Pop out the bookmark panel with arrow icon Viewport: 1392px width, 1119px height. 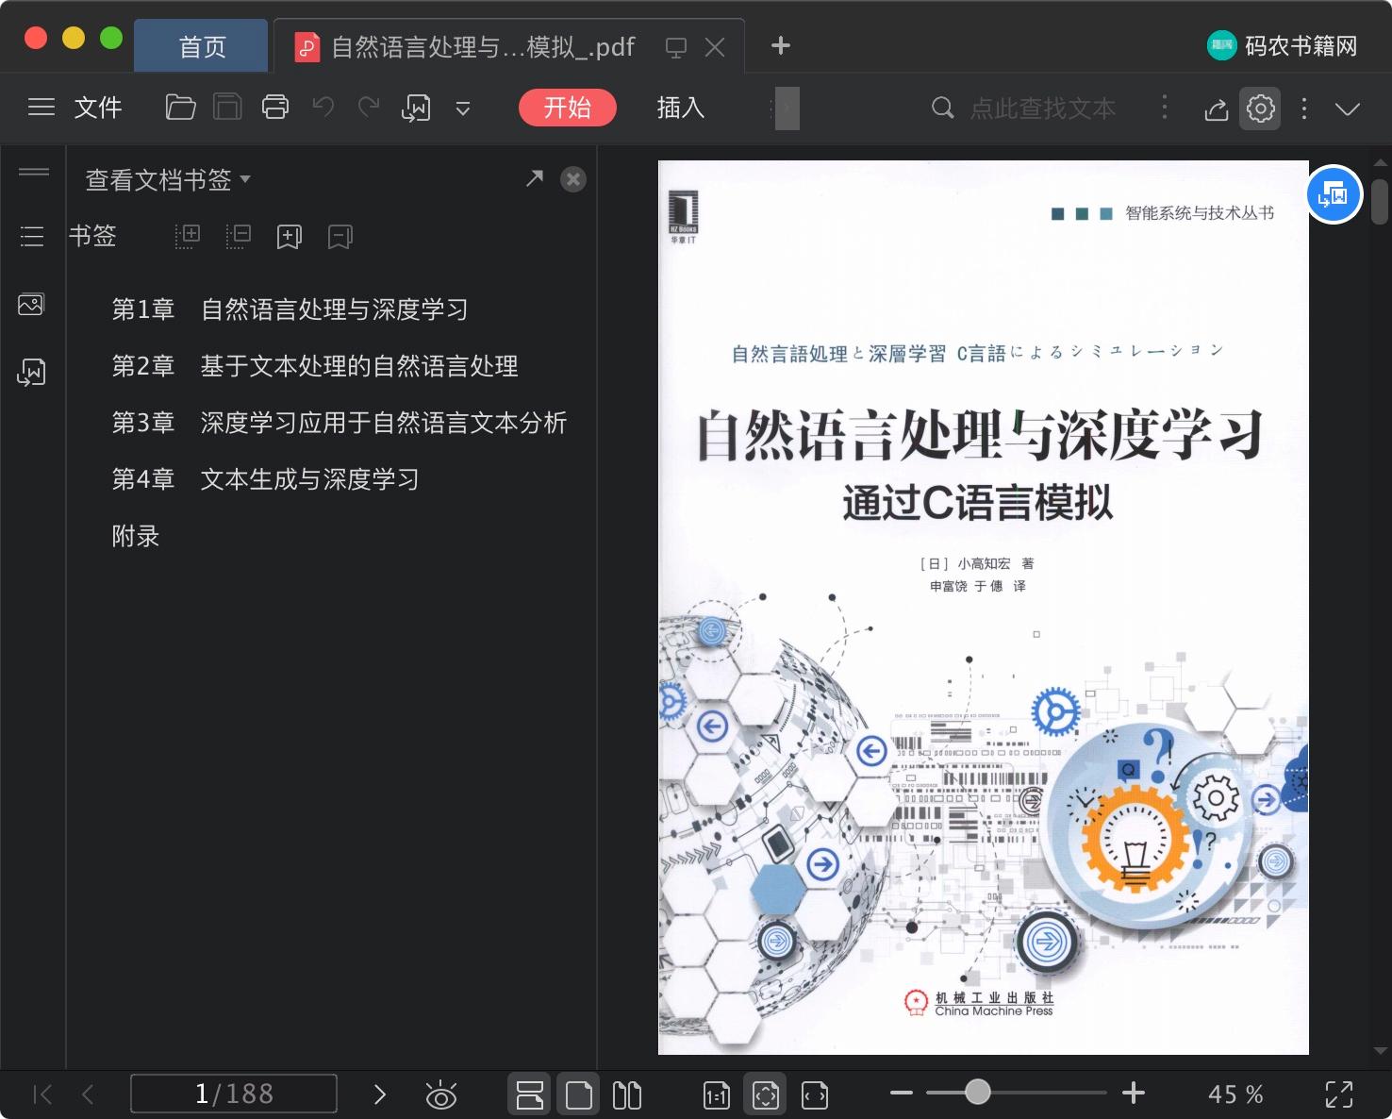point(535,178)
